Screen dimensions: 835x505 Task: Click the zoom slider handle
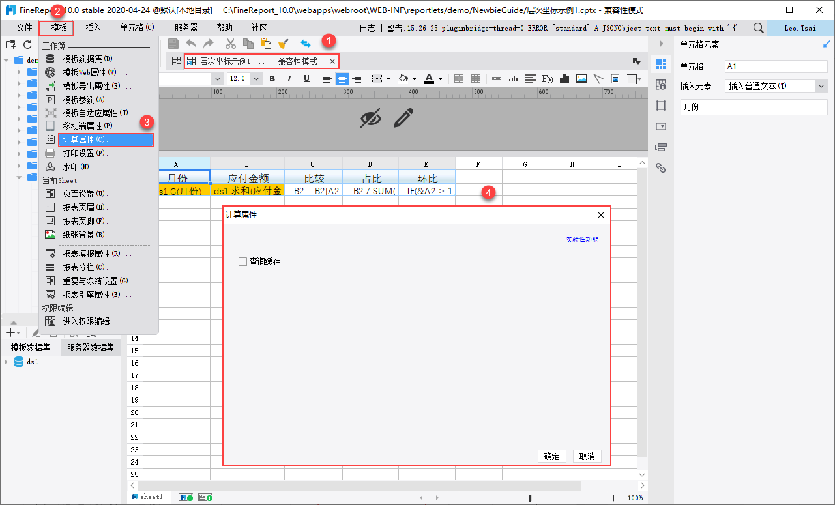click(x=530, y=498)
